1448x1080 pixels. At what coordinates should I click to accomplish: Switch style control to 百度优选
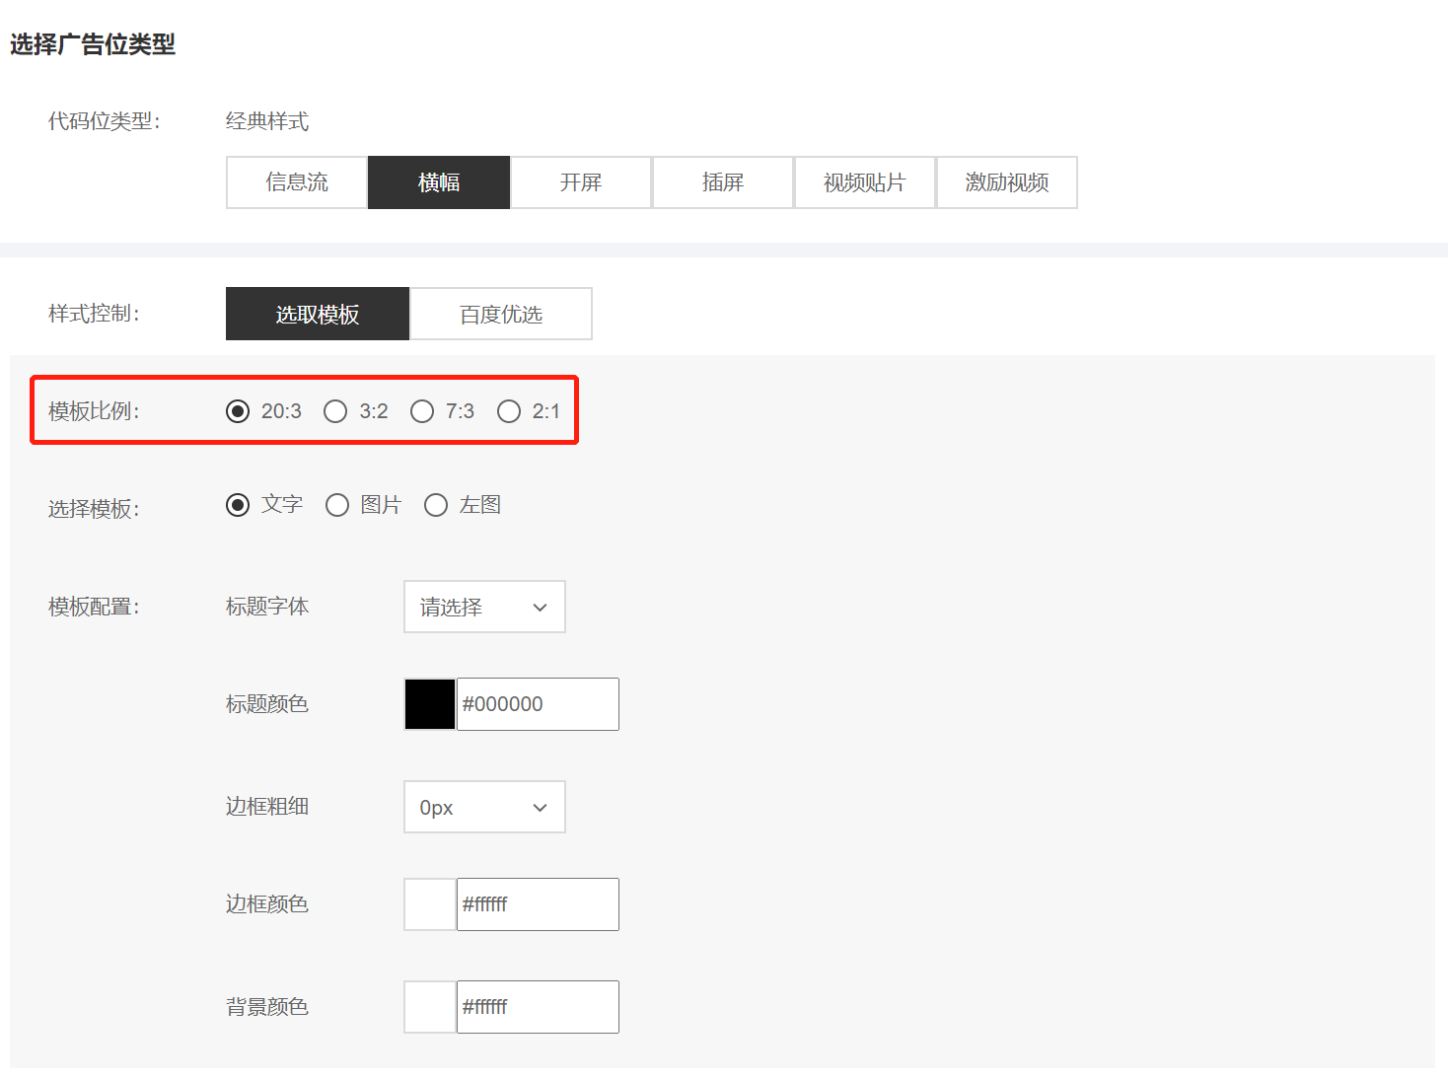click(501, 314)
